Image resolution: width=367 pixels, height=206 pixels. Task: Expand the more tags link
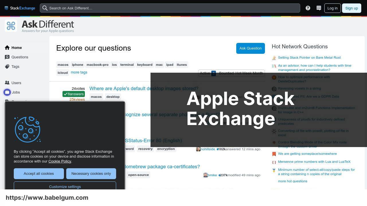79,72
